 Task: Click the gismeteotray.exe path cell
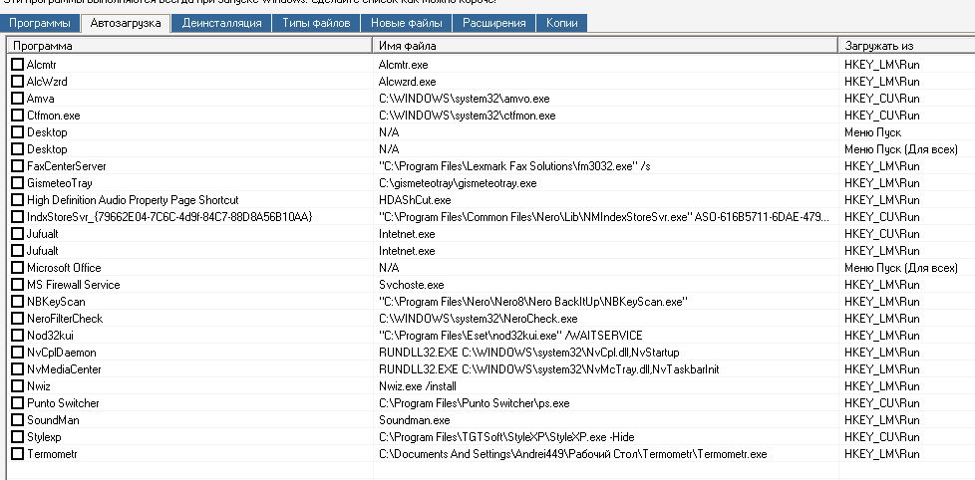457,183
